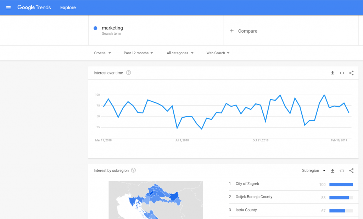This screenshot has width=363, height=219.
Task: Expand the Web Search type dropdown
Action: pyautogui.click(x=218, y=53)
